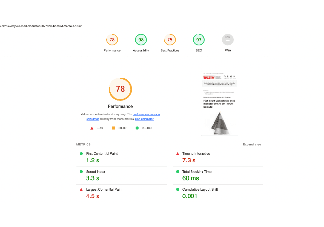Click the green 90–100 legend circle
This screenshot has height=227, width=324.
point(137,128)
